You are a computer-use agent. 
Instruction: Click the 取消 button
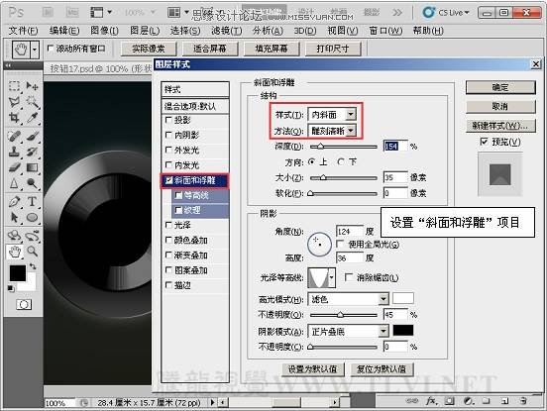(500, 106)
